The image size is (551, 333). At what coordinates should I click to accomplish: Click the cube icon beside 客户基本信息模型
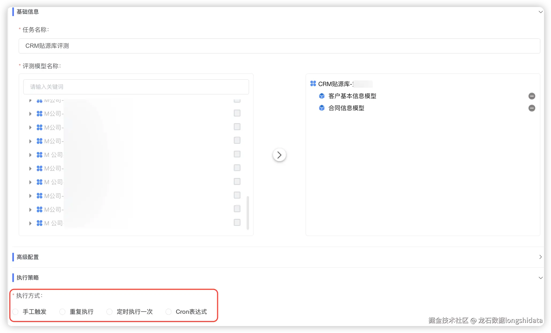322,96
